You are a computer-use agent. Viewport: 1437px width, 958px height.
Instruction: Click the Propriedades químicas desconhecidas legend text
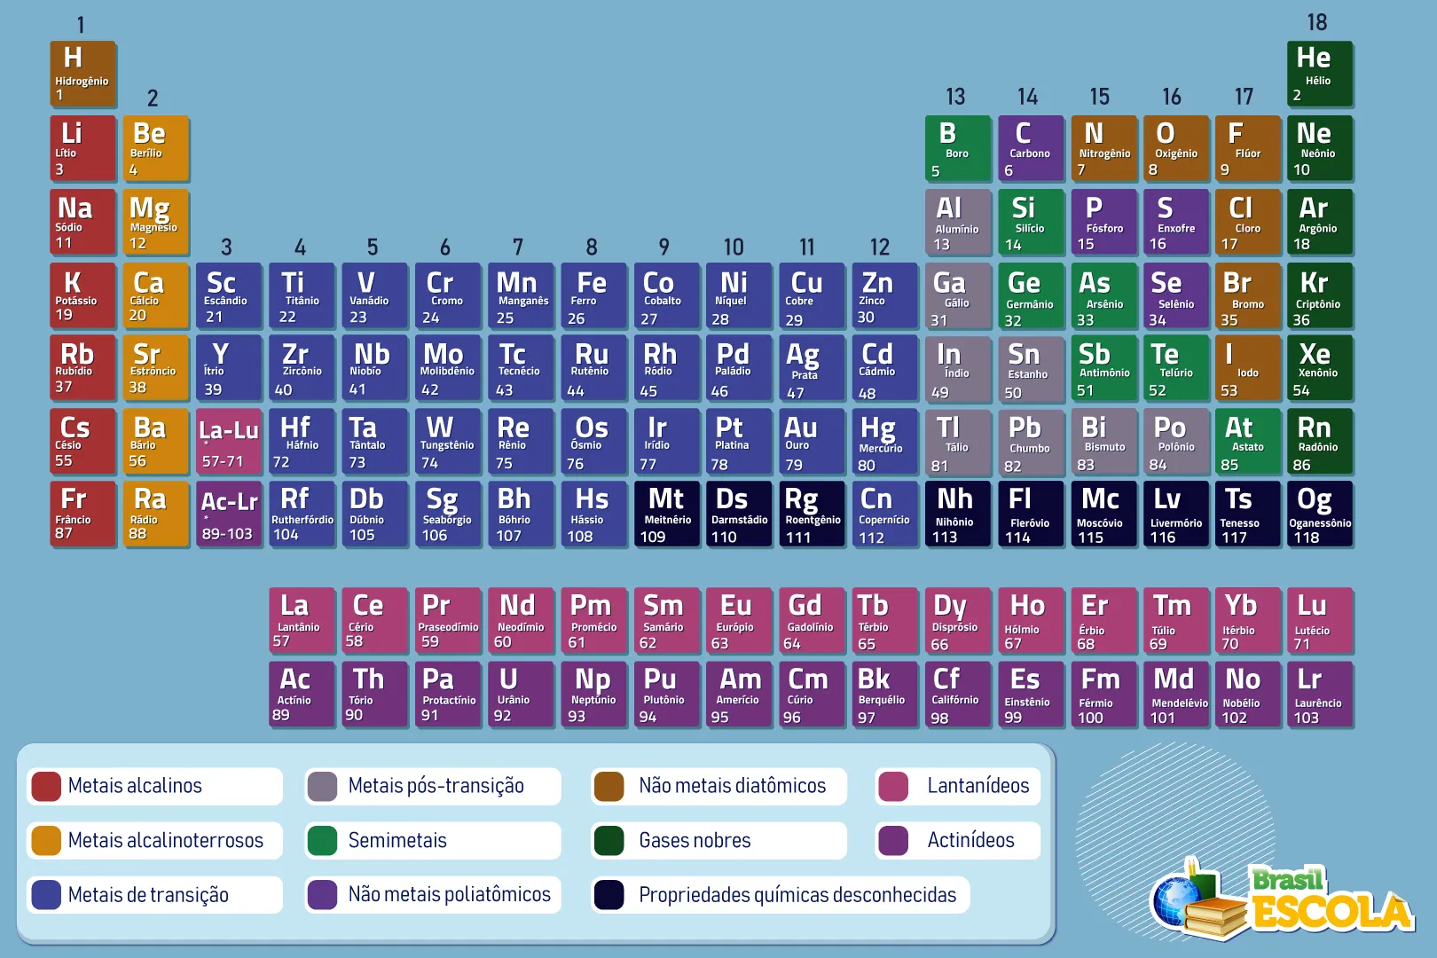tap(797, 895)
